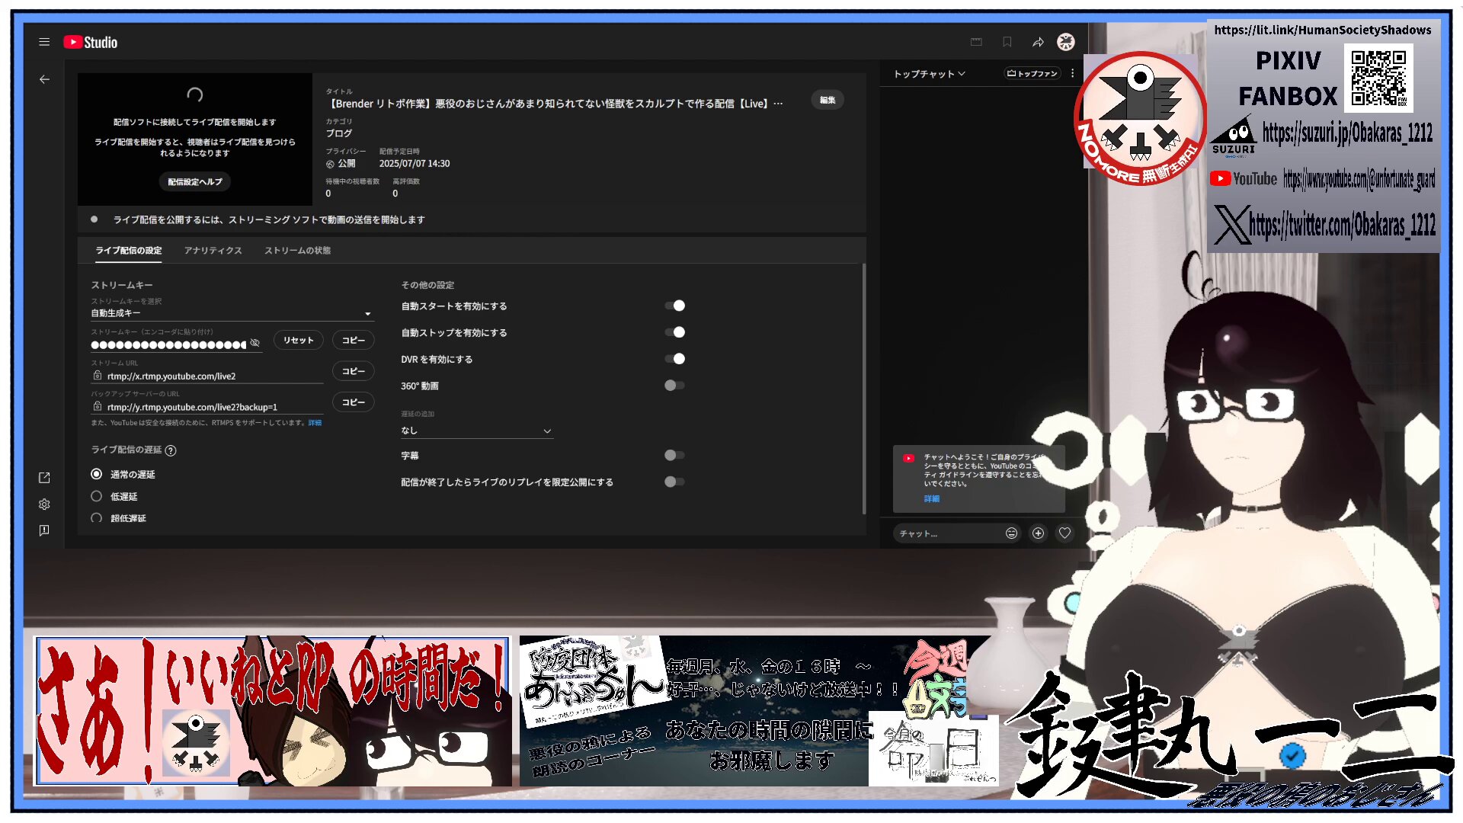1463x823 pixels.
Task: Click the category value ブログ
Action: point(339,133)
